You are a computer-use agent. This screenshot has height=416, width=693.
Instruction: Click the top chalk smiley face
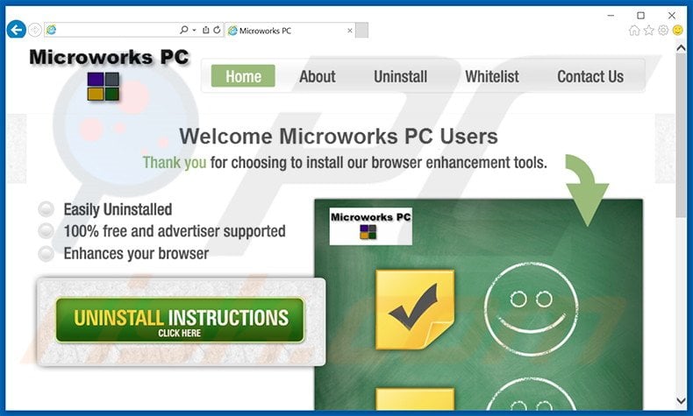[x=532, y=309]
